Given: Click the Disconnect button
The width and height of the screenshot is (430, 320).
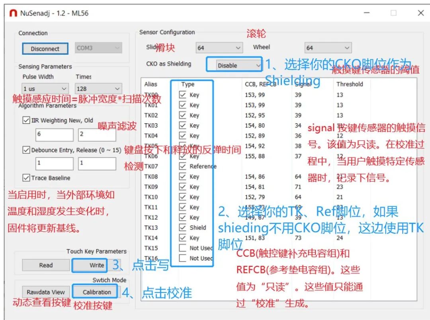Looking at the screenshot, I should (x=45, y=49).
